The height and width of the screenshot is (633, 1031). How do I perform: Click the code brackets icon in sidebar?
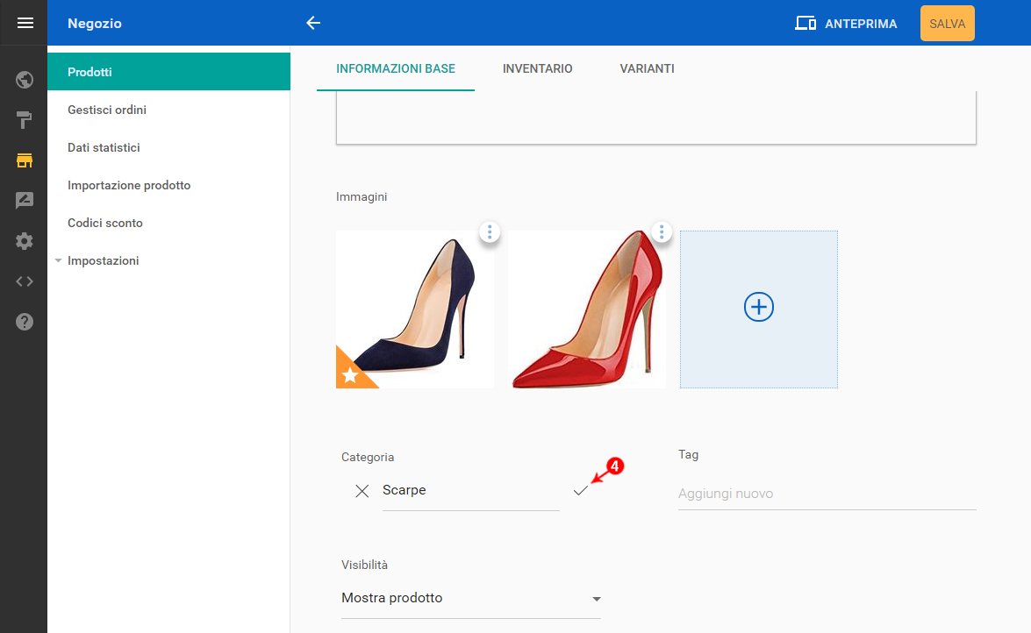tap(25, 281)
